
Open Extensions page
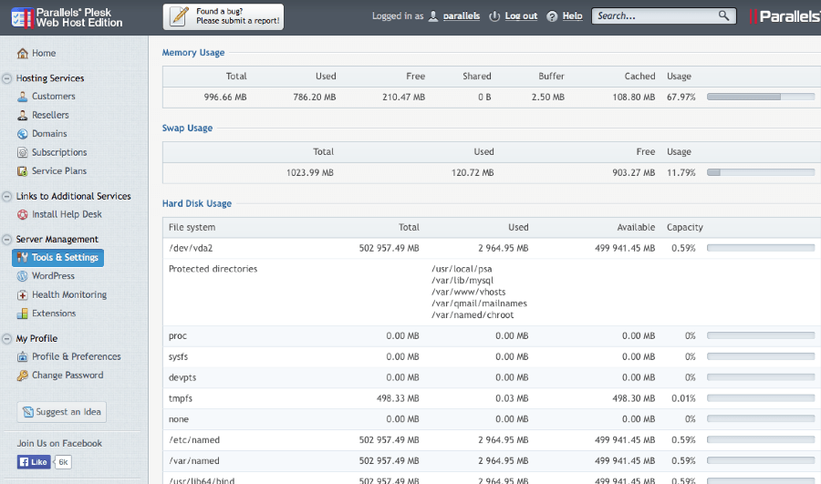tap(54, 314)
